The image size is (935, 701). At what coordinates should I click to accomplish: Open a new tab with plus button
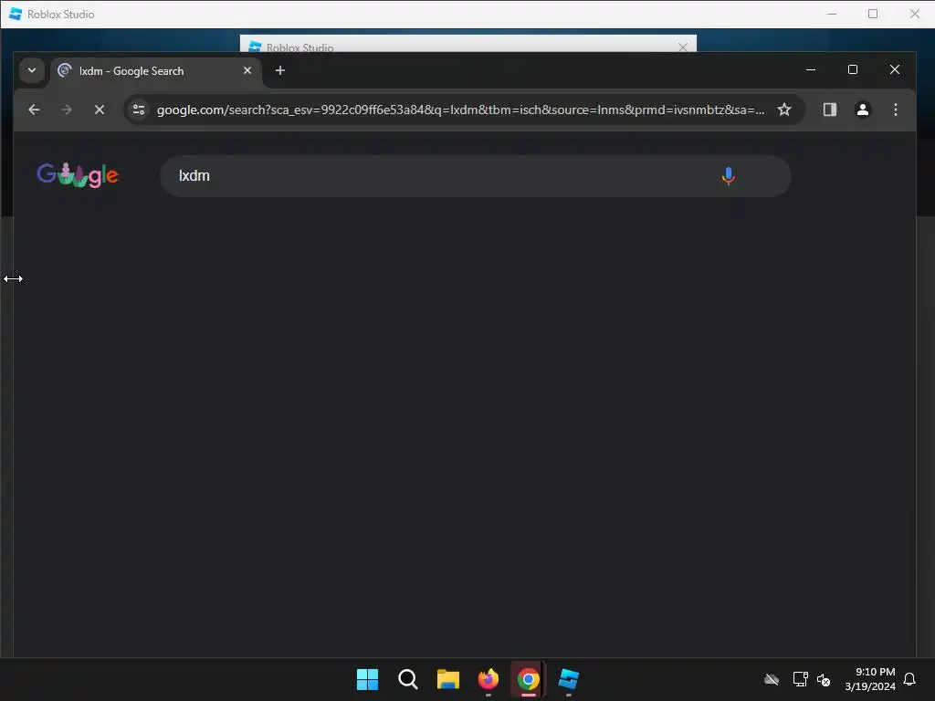coord(280,70)
